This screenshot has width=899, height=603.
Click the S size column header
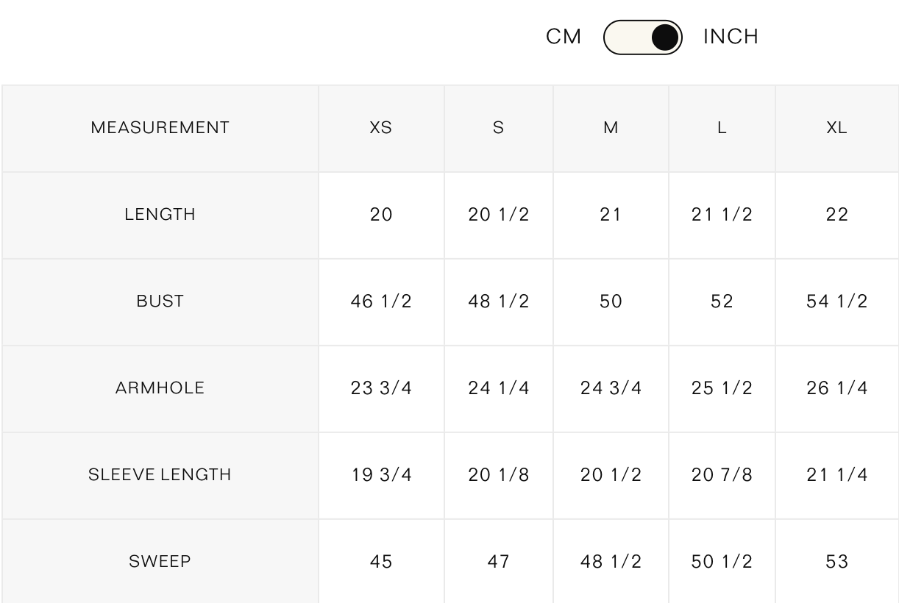point(499,128)
